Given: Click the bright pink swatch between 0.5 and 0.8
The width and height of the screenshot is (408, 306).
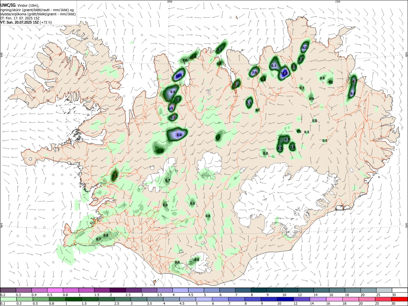Looking at the screenshot, I should tap(55, 290).
